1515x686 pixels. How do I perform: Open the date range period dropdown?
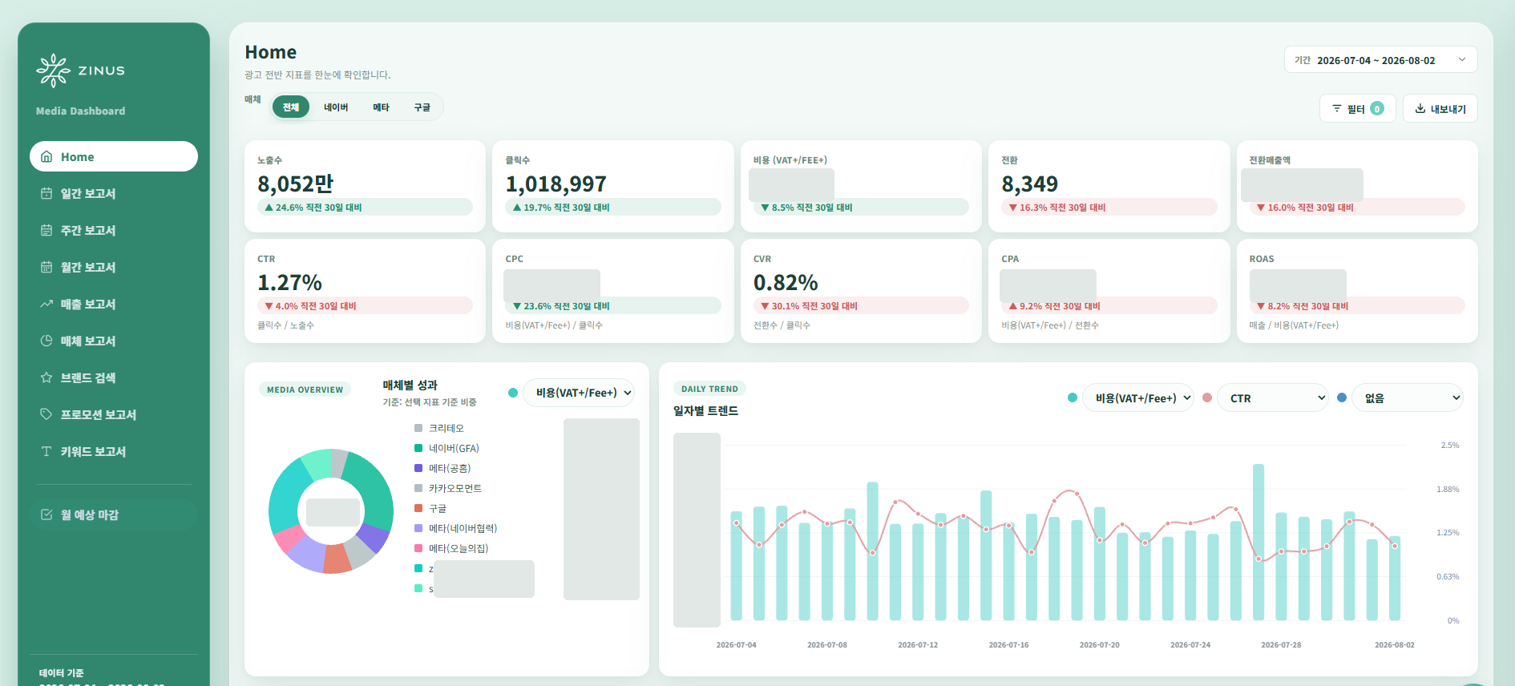pyautogui.click(x=1381, y=60)
